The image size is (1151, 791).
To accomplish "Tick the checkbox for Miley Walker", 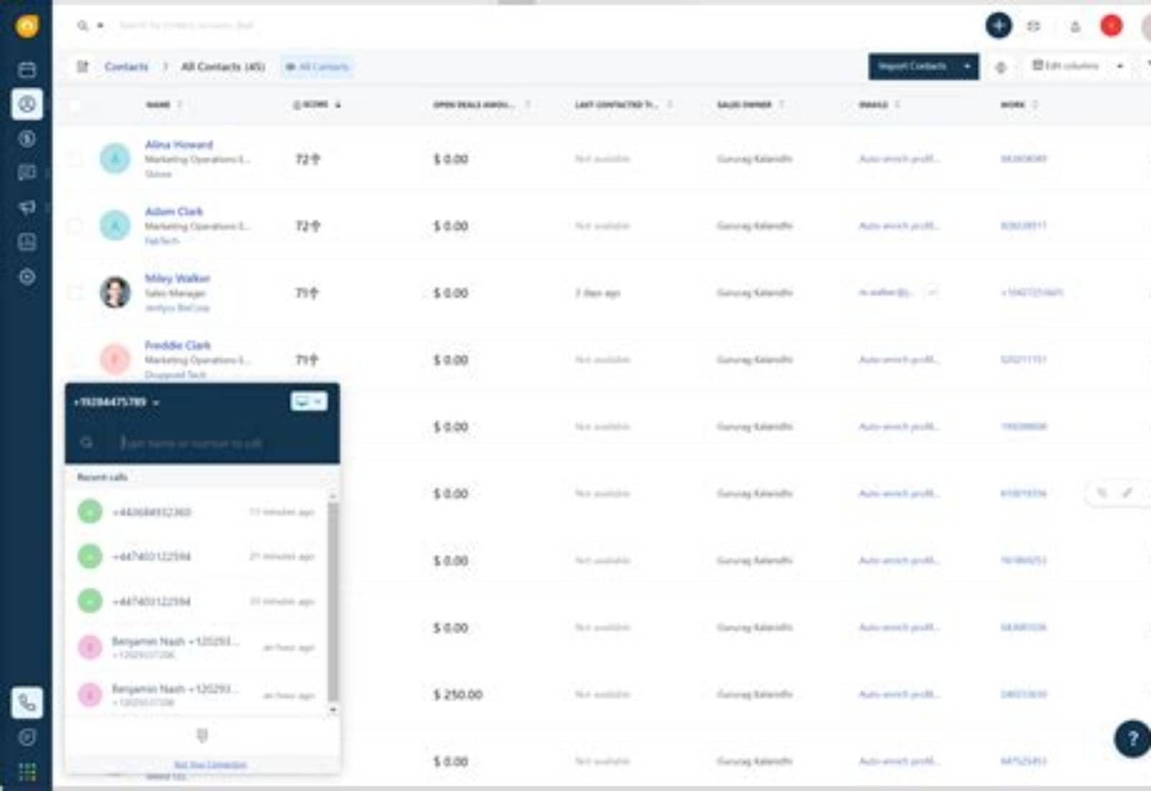I will [x=75, y=293].
